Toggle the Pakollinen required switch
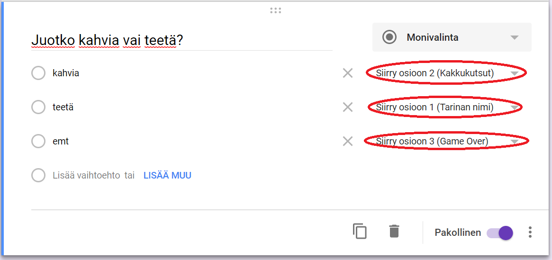552x260 pixels. click(x=500, y=233)
